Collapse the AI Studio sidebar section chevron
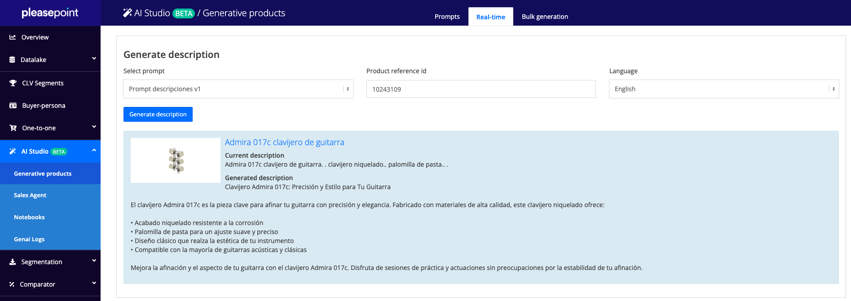 click(x=94, y=150)
